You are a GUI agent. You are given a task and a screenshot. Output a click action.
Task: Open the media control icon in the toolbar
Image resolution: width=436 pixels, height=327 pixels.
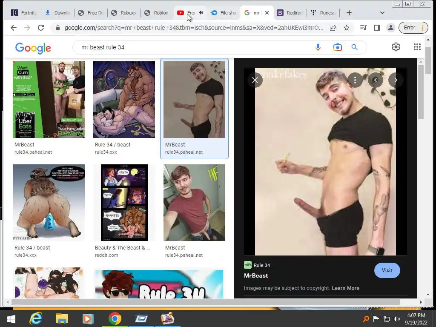pyautogui.click(x=363, y=28)
